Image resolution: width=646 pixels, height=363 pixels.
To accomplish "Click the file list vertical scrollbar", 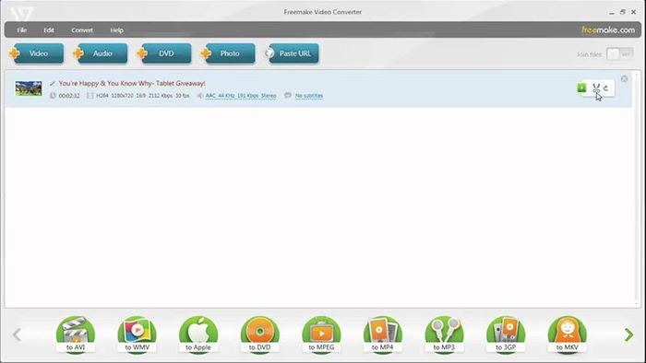I will [x=637, y=188].
